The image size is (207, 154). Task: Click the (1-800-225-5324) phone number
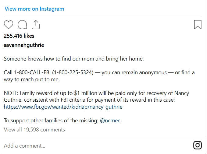73,72
